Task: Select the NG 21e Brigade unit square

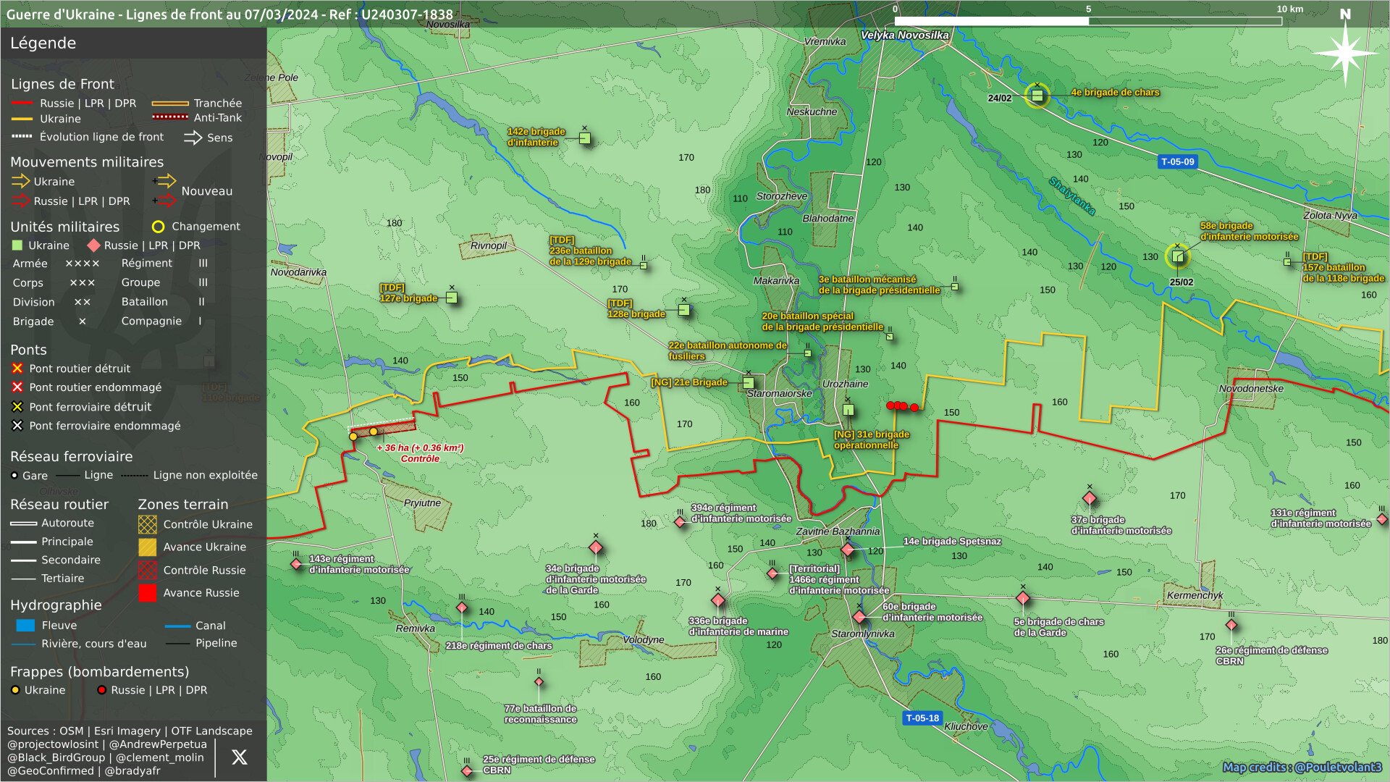Action: pos(749,383)
